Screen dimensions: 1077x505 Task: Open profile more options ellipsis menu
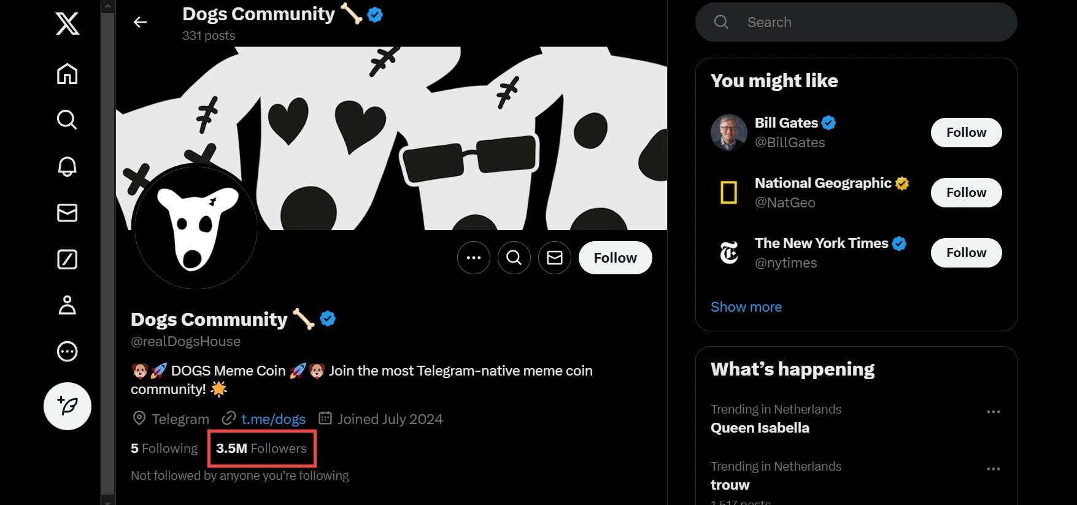click(x=474, y=258)
